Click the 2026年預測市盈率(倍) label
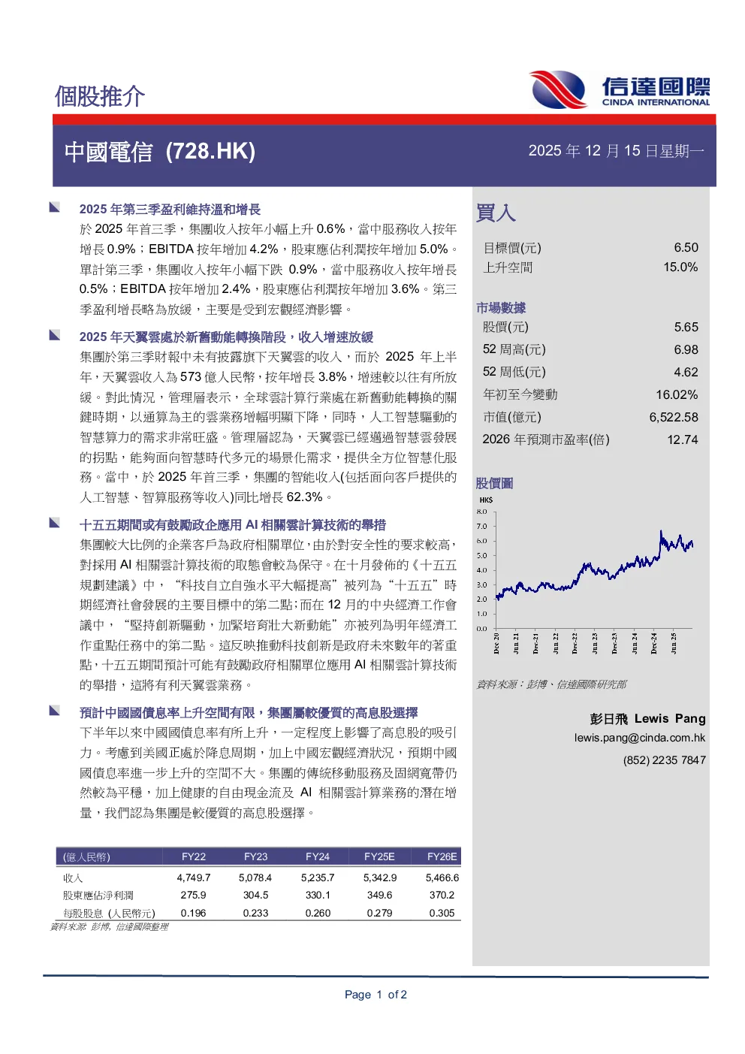Image resolution: width=745 pixels, height=1054 pixels. pos(546,439)
